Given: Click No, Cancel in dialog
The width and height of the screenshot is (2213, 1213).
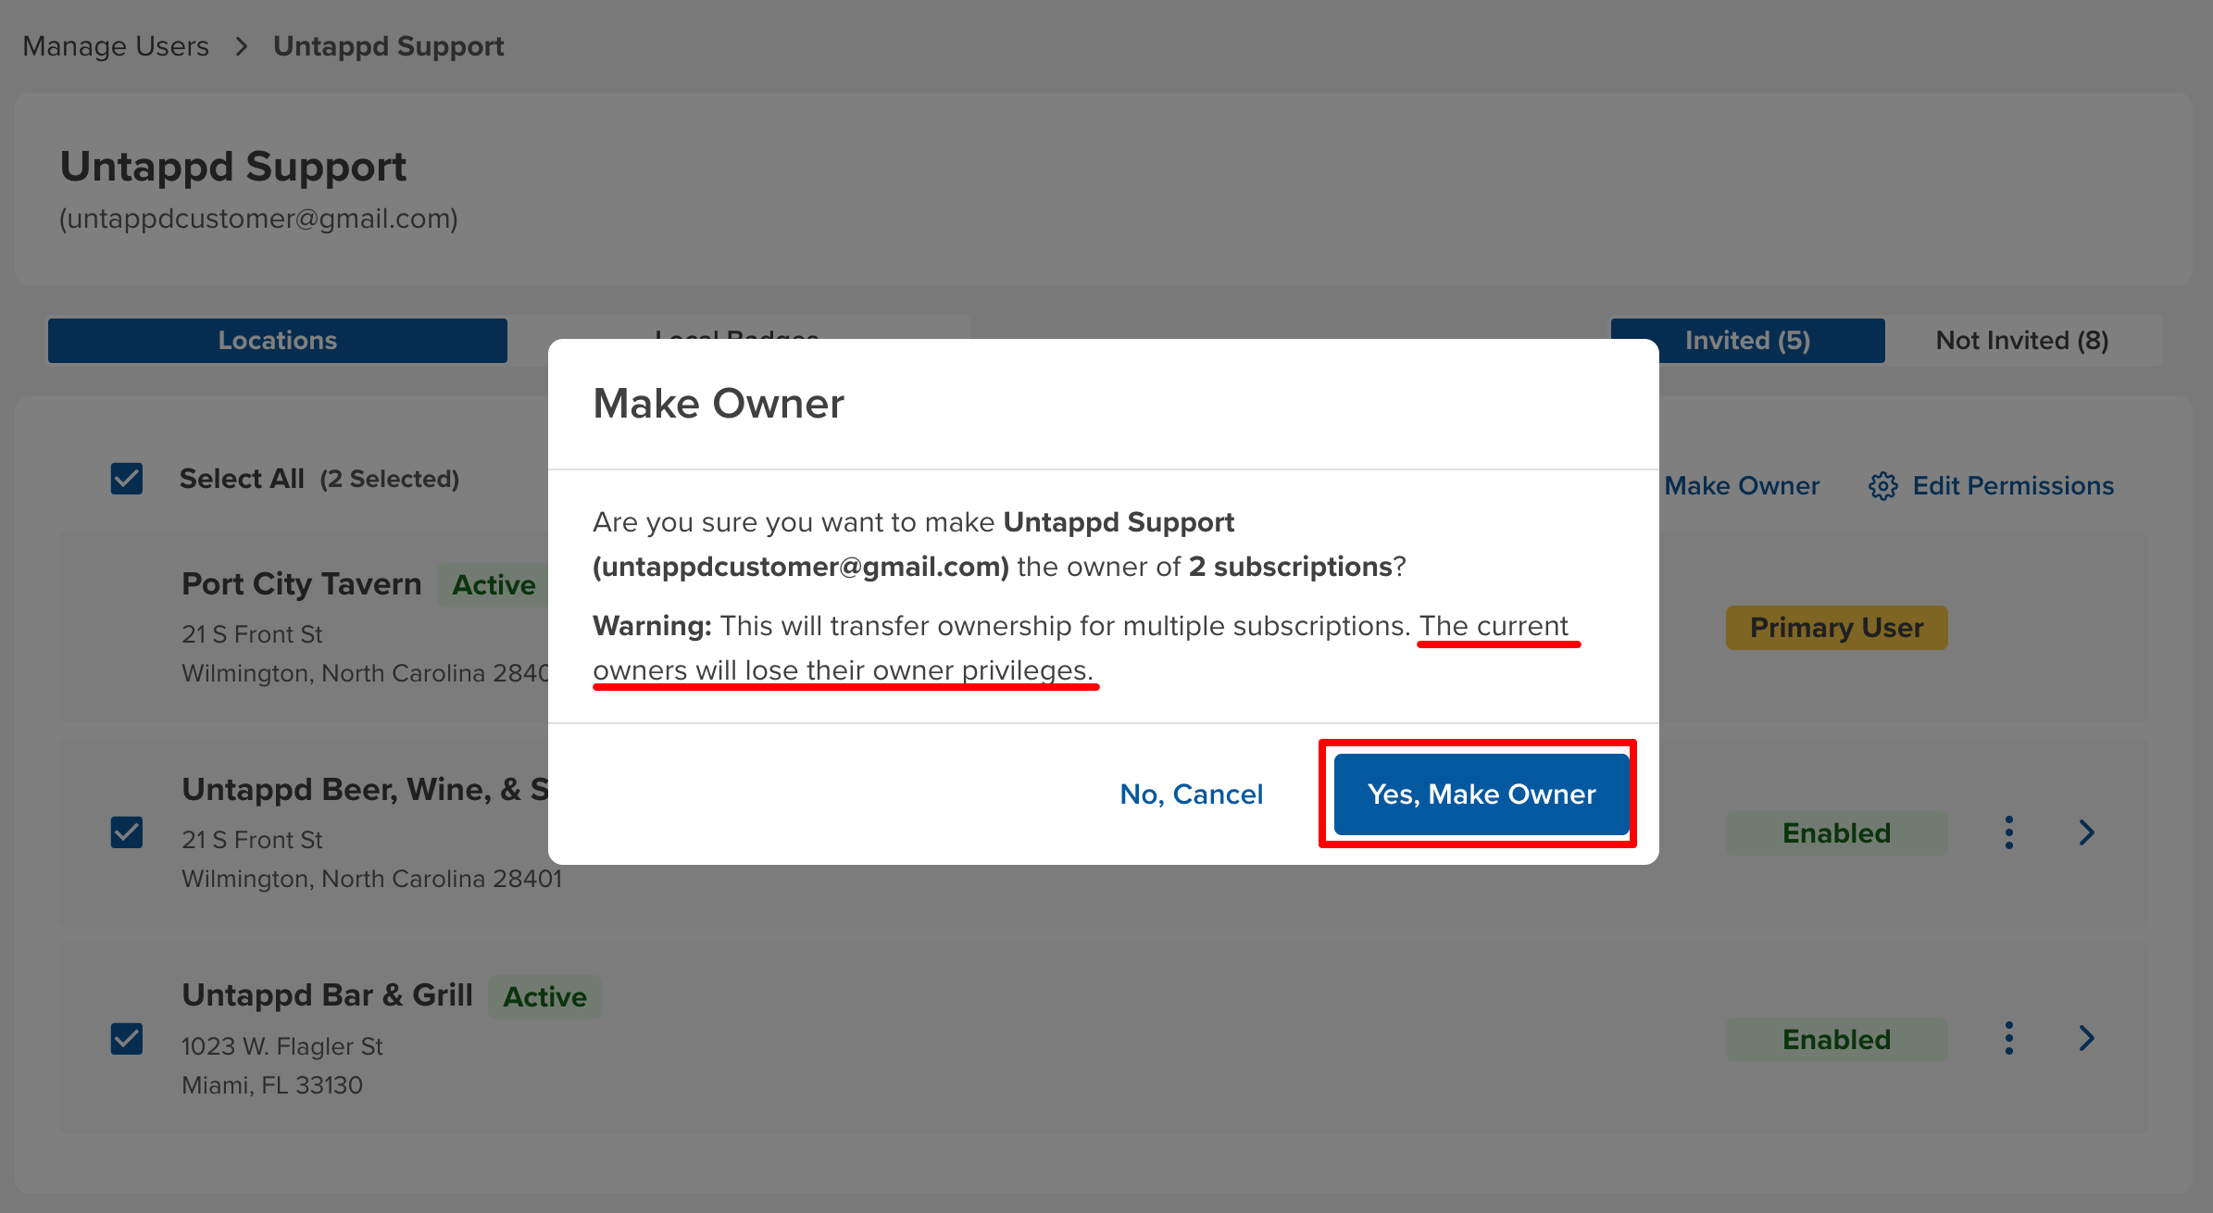Looking at the screenshot, I should (1191, 794).
